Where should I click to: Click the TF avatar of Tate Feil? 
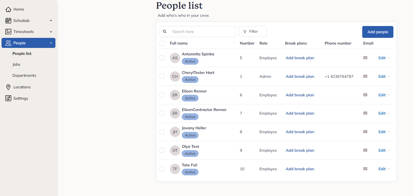pos(175,169)
